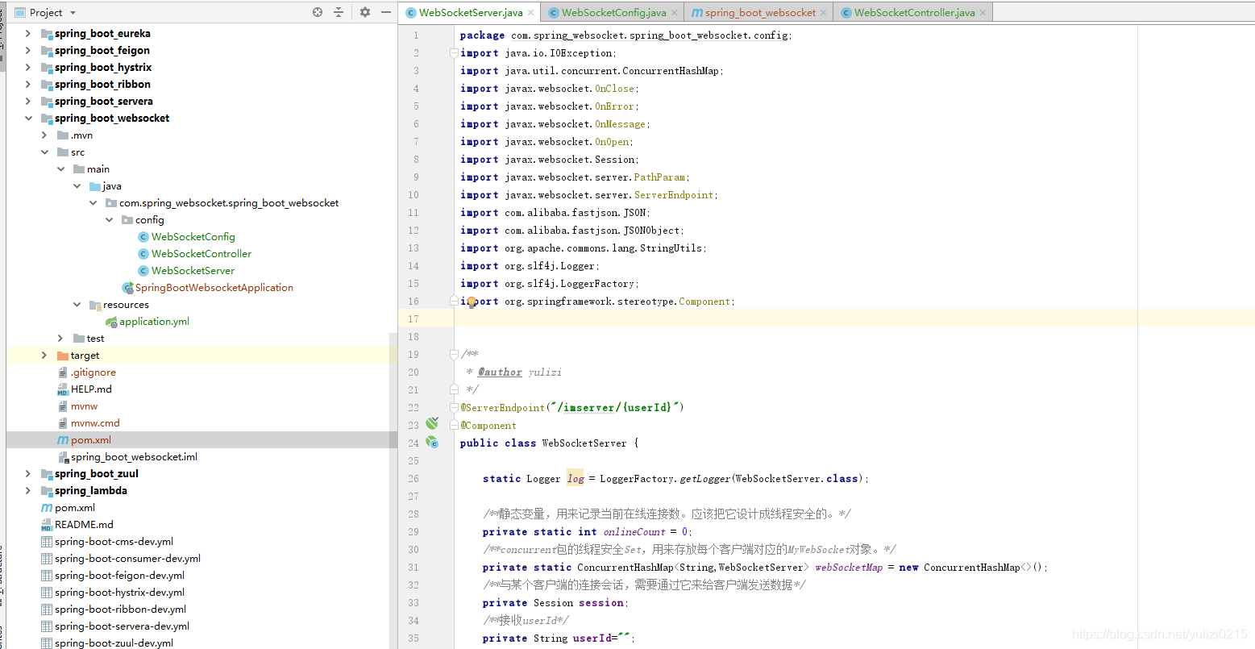The width and height of the screenshot is (1255, 649).
Task: Hide the Project panel with minimize icon
Action: click(386, 12)
